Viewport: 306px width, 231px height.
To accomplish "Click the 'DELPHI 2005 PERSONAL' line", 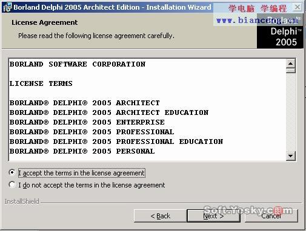I will coord(82,151).
